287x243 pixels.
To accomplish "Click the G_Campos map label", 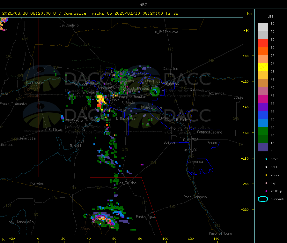I will (x=217, y=93).
